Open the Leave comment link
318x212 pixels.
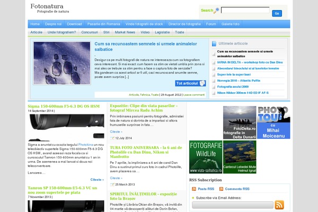(194, 94)
